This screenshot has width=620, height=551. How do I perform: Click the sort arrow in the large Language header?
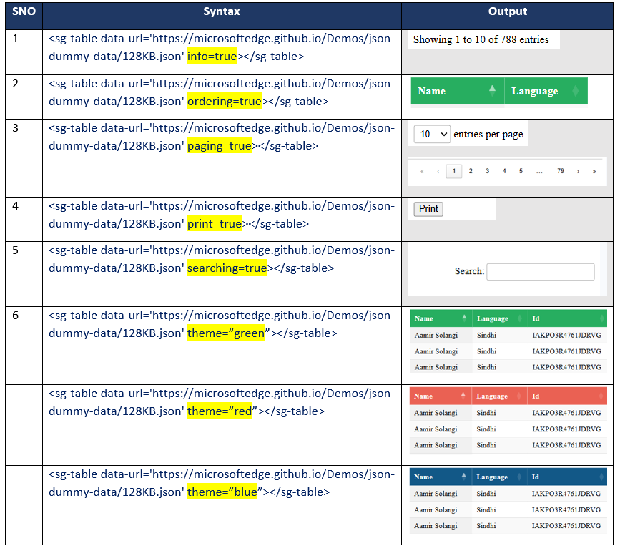[576, 91]
